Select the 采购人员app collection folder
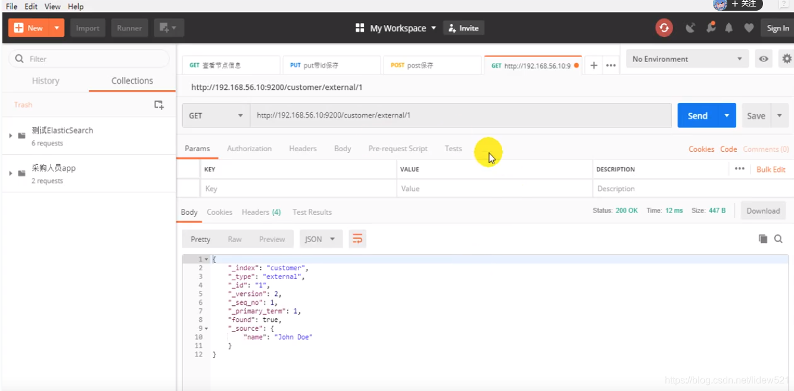 coord(89,173)
